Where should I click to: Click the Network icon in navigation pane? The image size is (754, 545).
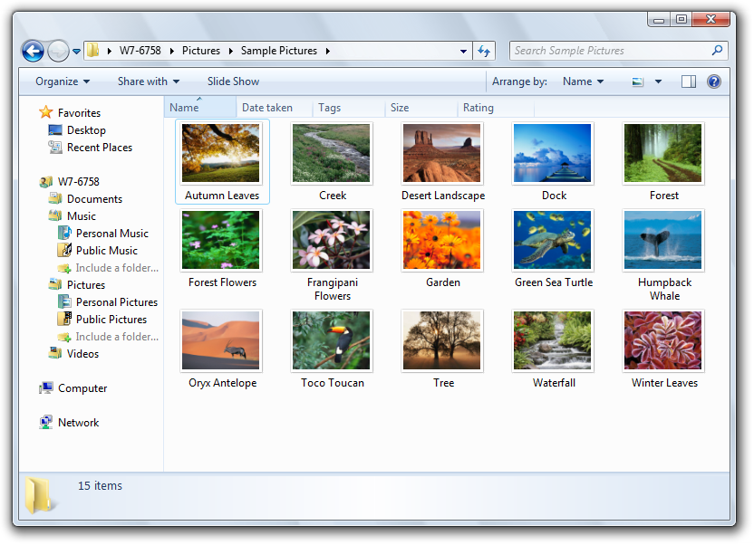pyautogui.click(x=45, y=423)
